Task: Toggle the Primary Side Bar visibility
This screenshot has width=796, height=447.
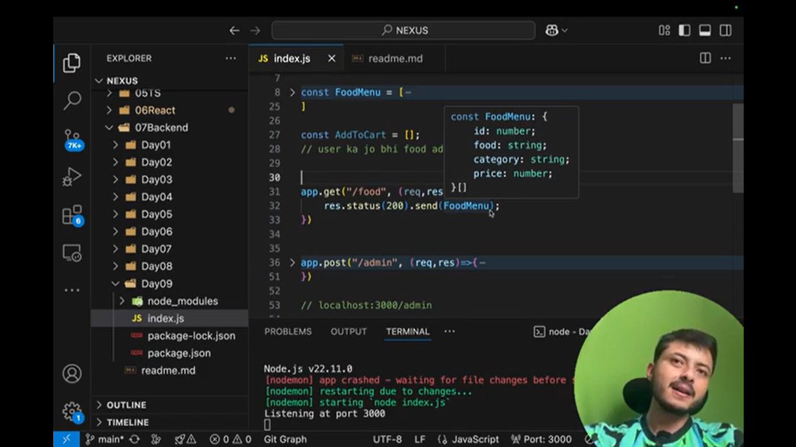Action: pos(685,31)
